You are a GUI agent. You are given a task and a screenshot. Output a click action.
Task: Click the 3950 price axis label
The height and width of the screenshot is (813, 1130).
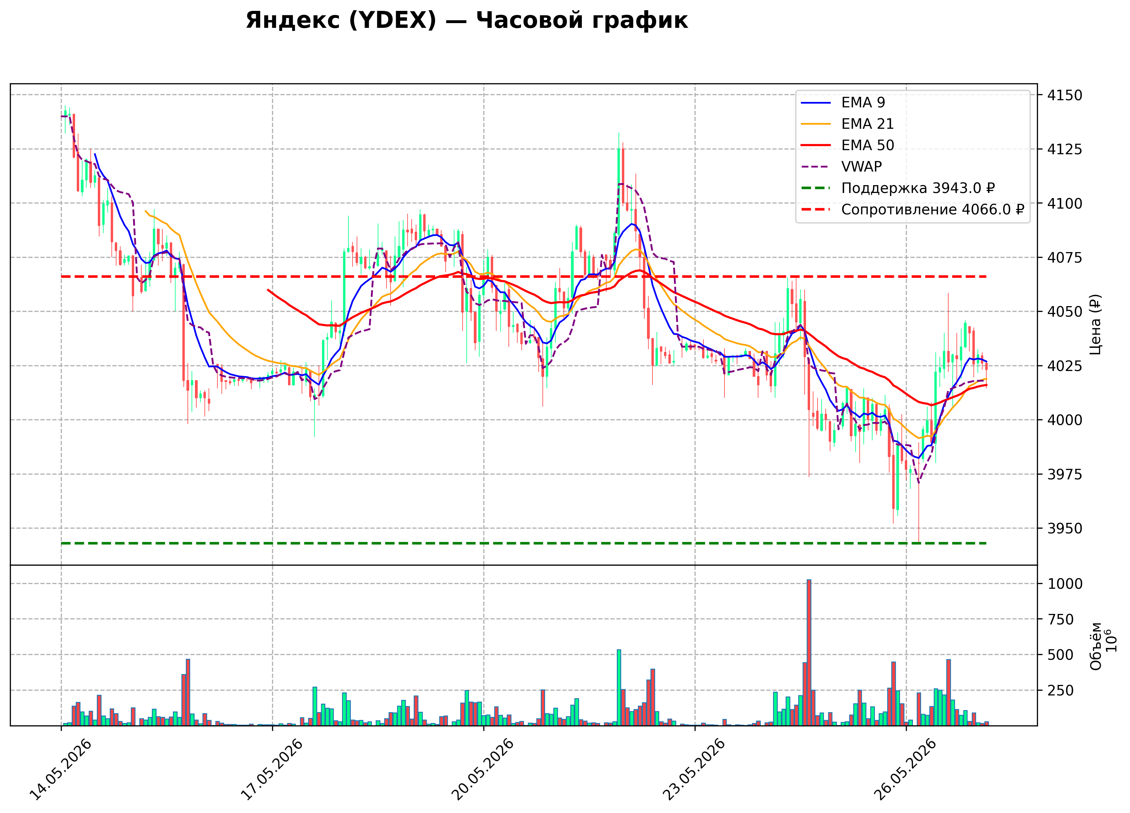pyautogui.click(x=1065, y=528)
